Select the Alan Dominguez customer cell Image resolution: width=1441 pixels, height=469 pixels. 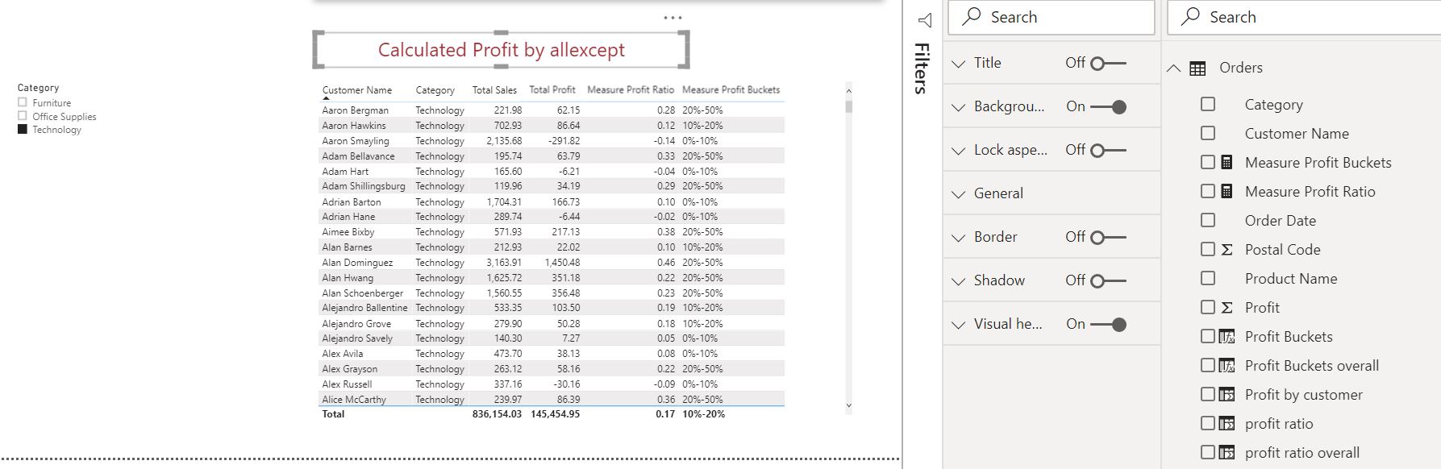point(357,263)
